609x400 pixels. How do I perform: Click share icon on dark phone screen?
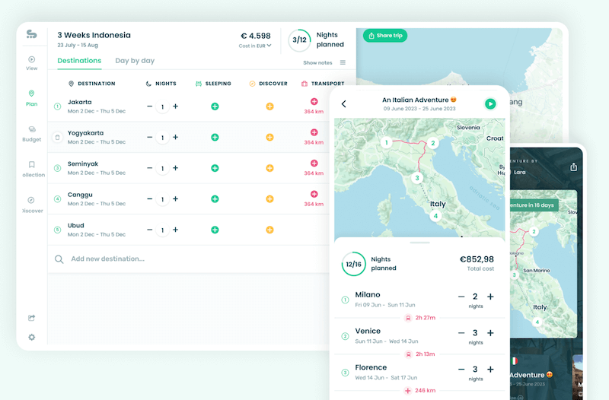573,167
